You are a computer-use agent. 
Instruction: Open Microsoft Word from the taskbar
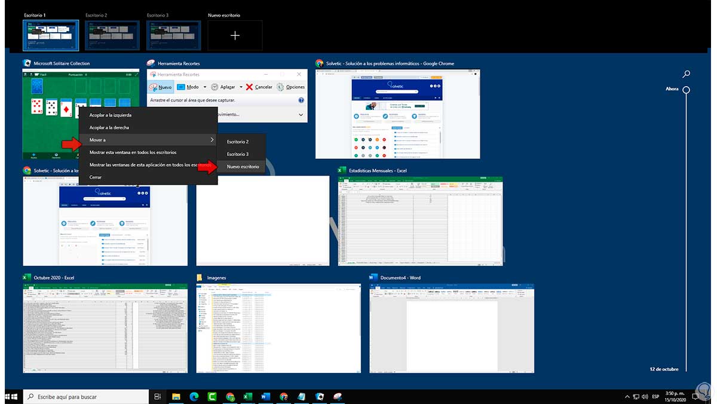[266, 396]
